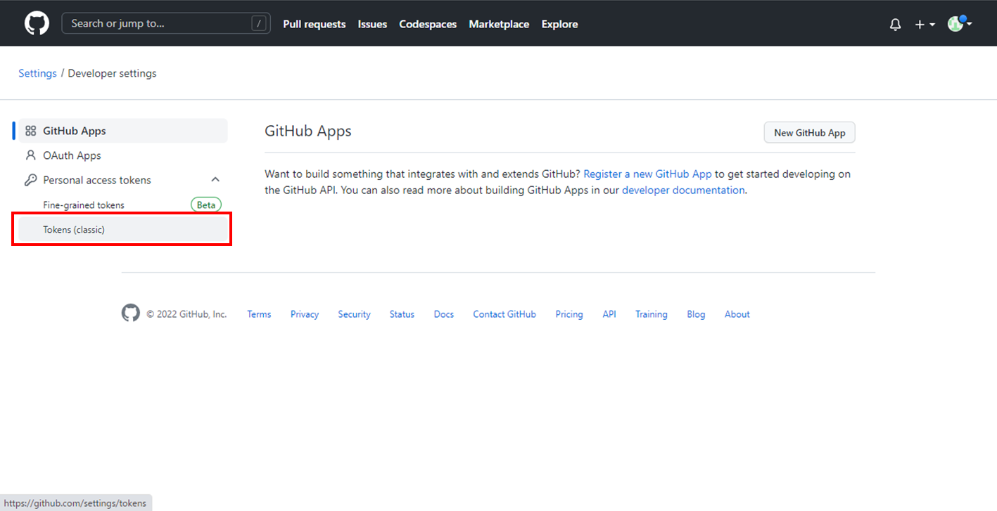The width and height of the screenshot is (997, 511).
Task: Focus the Search or jump to field
Action: coord(166,23)
